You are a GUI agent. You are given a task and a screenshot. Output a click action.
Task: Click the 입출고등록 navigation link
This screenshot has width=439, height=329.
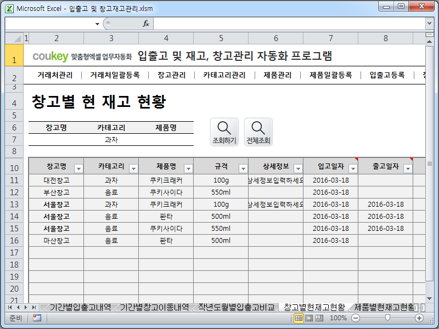click(387, 75)
